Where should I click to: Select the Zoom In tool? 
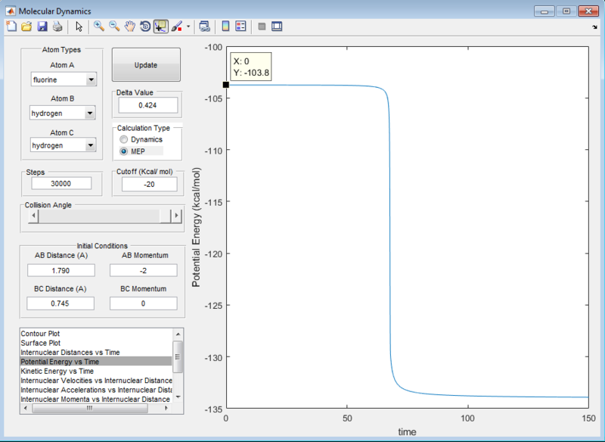tap(99, 26)
